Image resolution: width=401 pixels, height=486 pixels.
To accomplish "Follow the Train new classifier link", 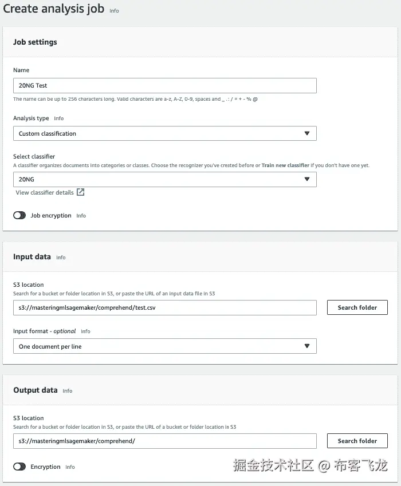I will [x=285, y=165].
